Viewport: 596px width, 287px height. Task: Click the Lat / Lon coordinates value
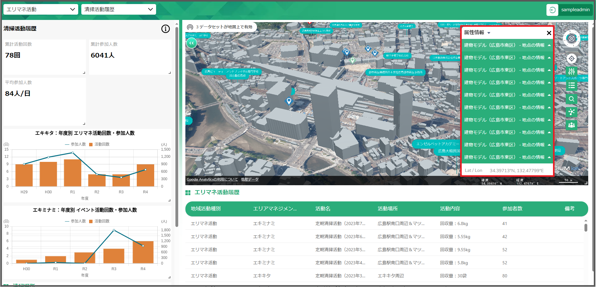tap(517, 171)
